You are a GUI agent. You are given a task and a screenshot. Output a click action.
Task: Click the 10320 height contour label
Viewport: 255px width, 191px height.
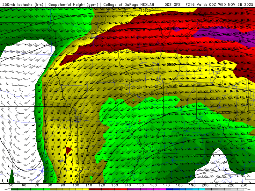[x=146, y=11]
